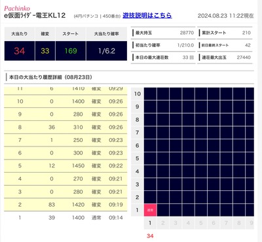Click the 270 payout in row 4
The image size is (262, 242).
(78, 179)
